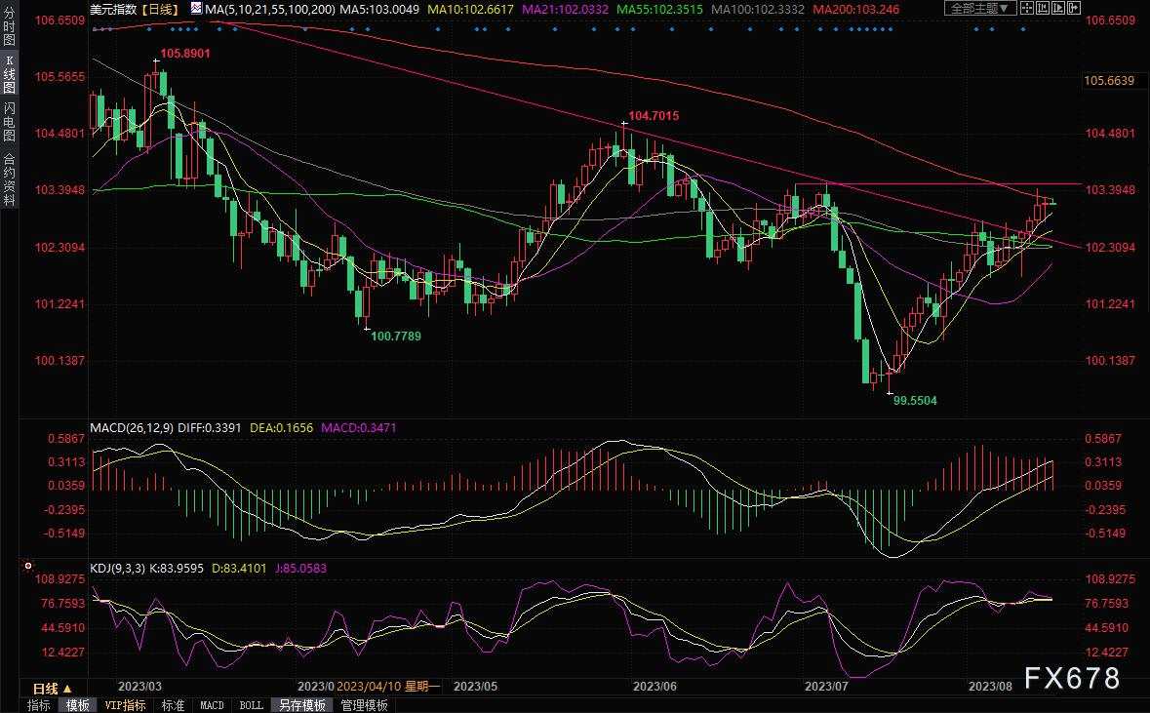Image resolution: width=1150 pixels, height=713 pixels.
Task: Open the VIP指标 tab
Action: [x=125, y=705]
